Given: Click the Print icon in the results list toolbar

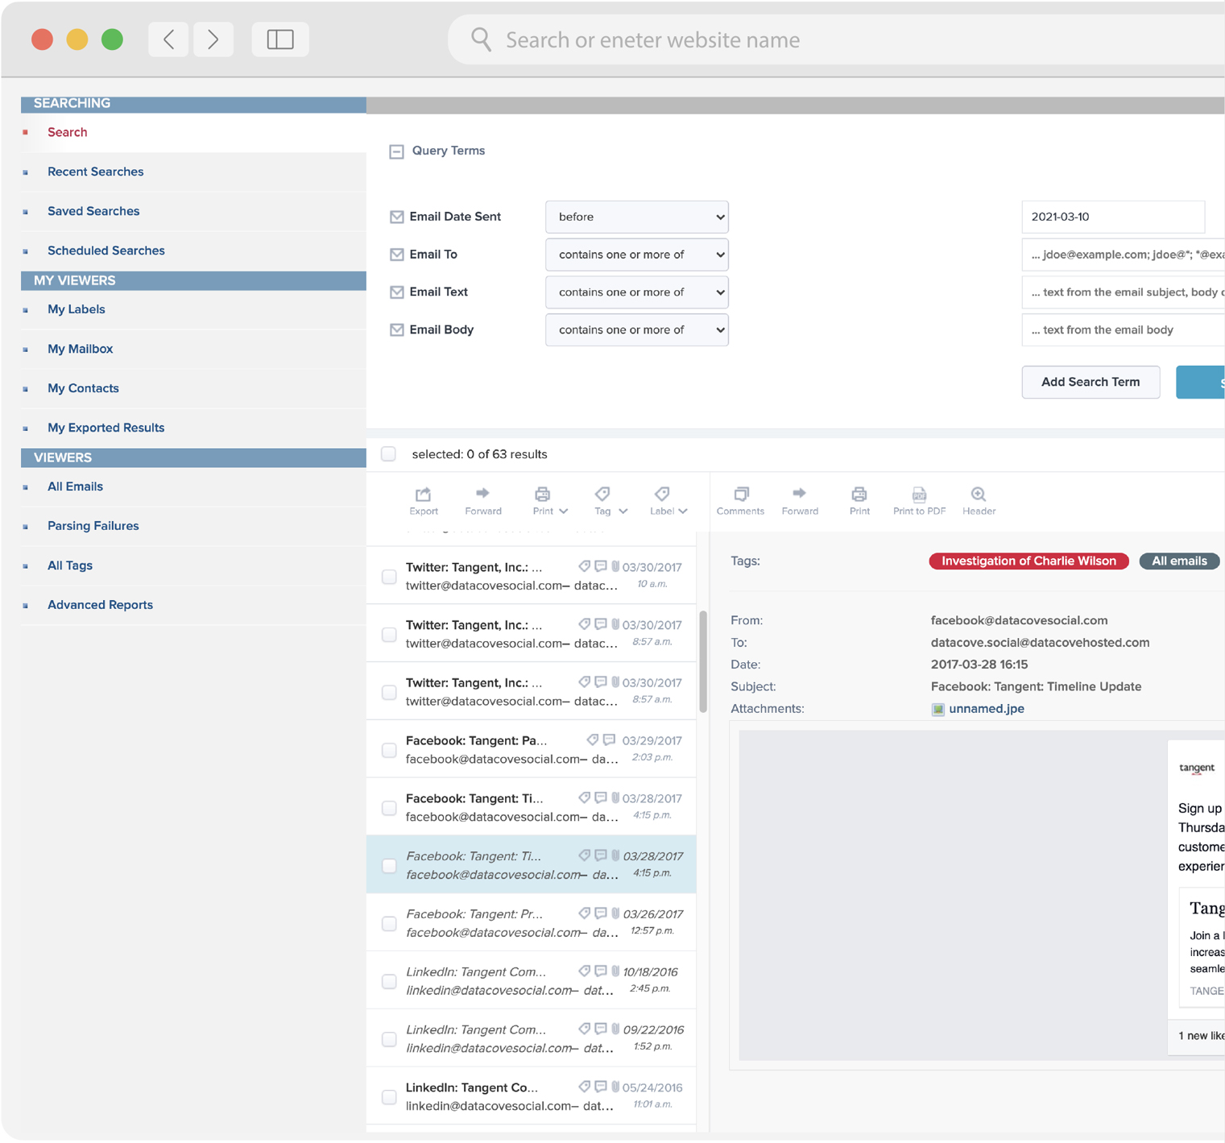Looking at the screenshot, I should tap(542, 494).
